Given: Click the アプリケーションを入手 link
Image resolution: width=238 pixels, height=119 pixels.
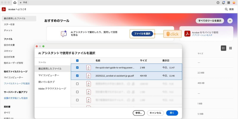Looking at the screenshot, I should coord(202,35).
